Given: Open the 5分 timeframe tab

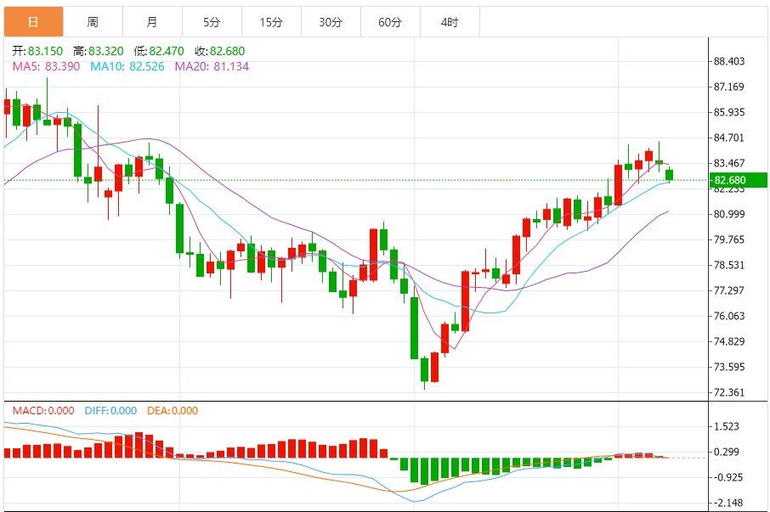Looking at the screenshot, I should click(212, 21).
